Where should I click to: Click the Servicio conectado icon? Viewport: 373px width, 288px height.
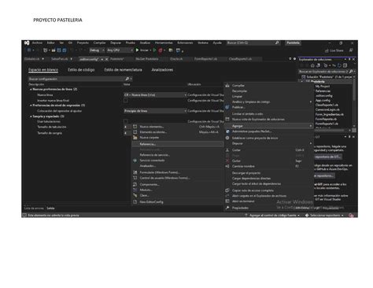tap(135, 161)
